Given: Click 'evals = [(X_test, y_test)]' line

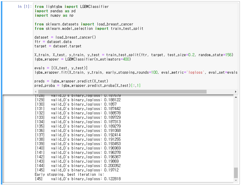Looking at the screenshot, I should (x=61, y=68).
